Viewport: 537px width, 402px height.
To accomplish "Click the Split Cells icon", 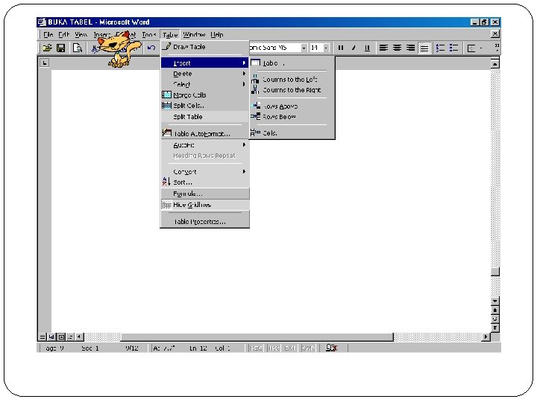I will (166, 105).
